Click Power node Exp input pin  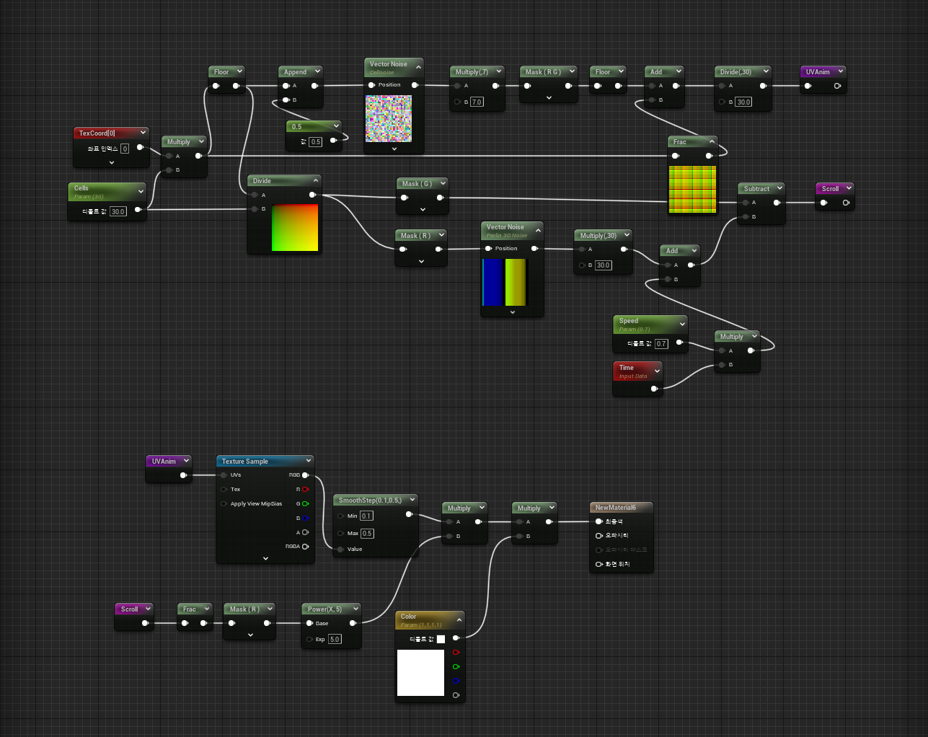coord(310,640)
